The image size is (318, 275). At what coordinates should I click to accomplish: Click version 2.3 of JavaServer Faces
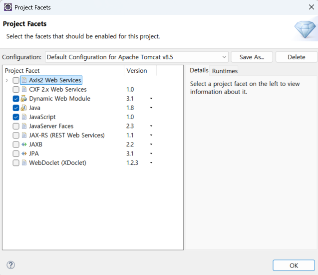coord(130,126)
